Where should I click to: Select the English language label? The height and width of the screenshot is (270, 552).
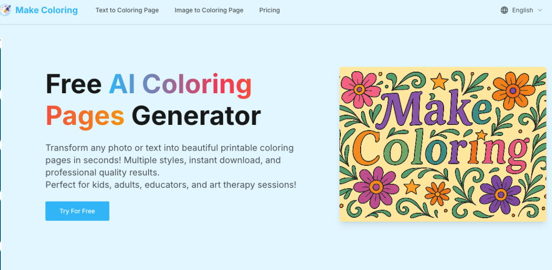coord(523,10)
